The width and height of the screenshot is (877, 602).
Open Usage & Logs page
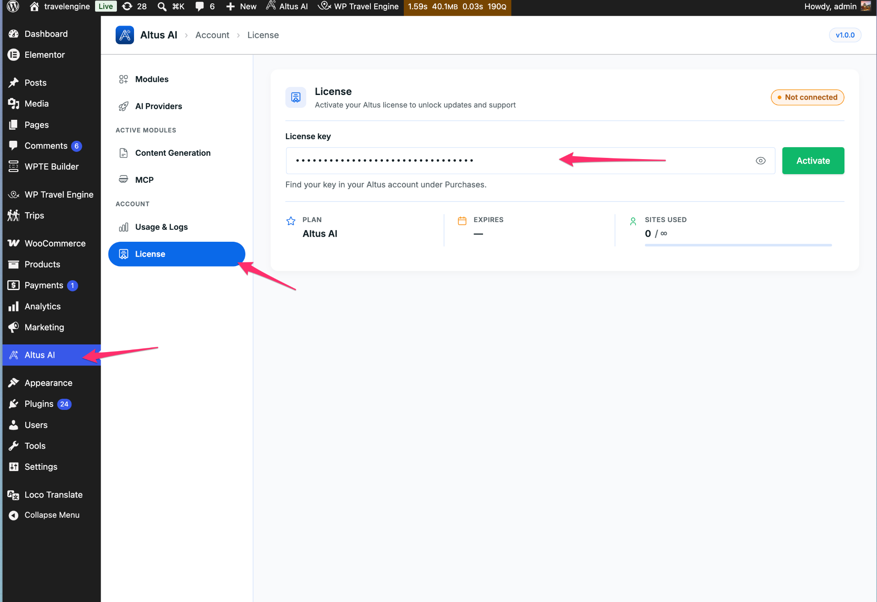click(x=176, y=227)
